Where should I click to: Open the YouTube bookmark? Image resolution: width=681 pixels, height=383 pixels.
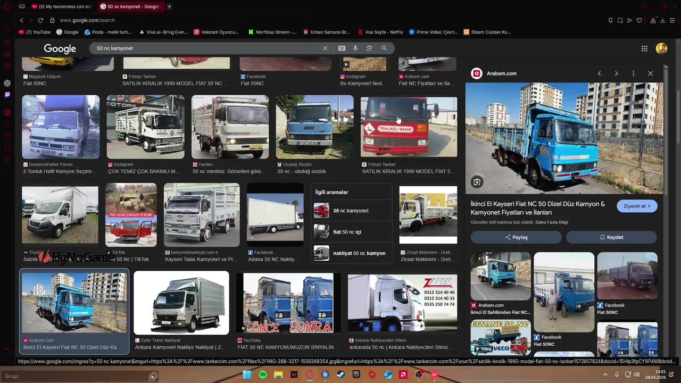[35, 32]
